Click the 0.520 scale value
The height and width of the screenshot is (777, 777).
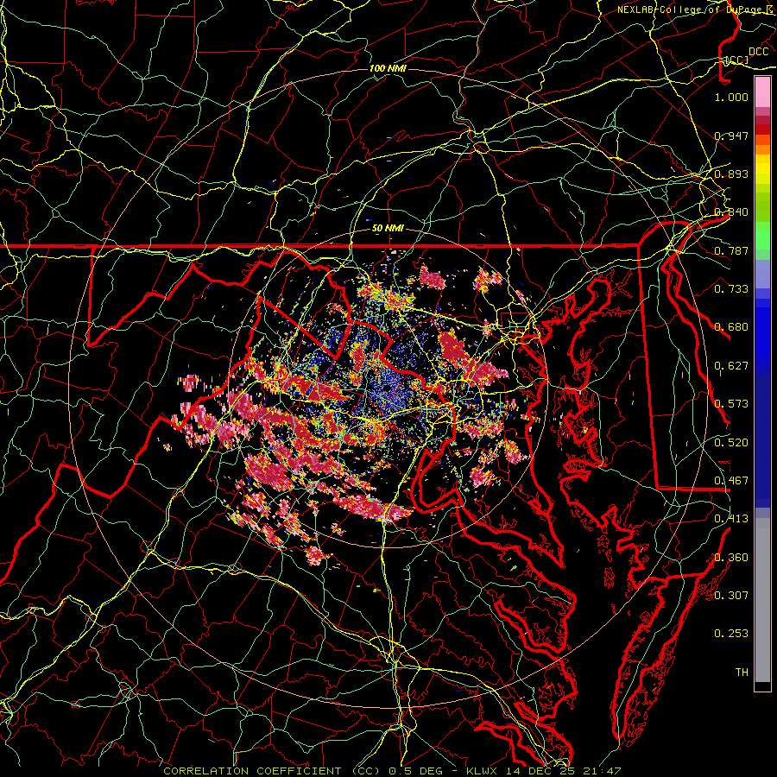click(x=731, y=443)
